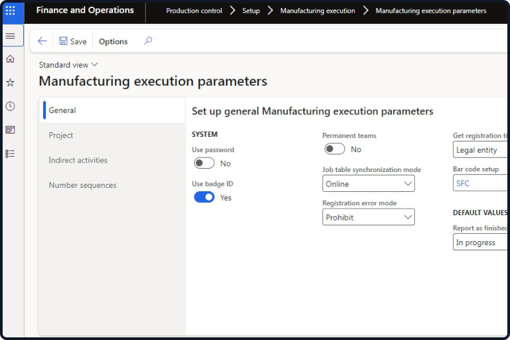Viewport: 510px width, 340px height.
Task: Click the Use badge ID label
Action: [x=212, y=183]
